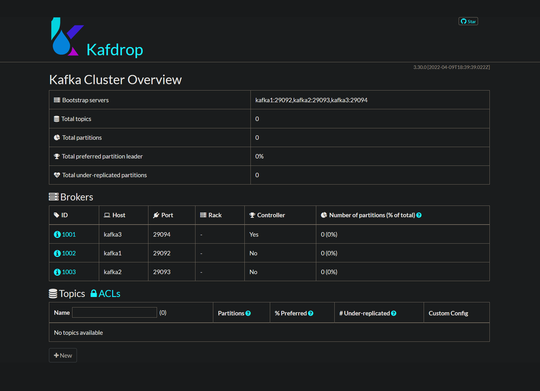Click info icon for broker 1002
Image resolution: width=540 pixels, height=391 pixels.
[57, 253]
